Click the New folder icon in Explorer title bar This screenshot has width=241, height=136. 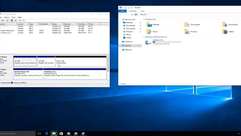coord(129,8)
